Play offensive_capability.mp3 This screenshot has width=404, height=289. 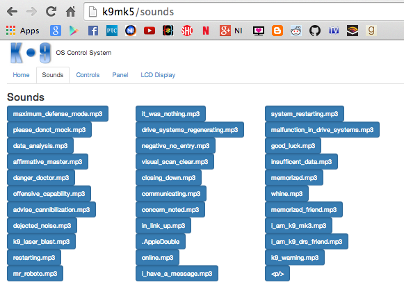tap(49, 193)
